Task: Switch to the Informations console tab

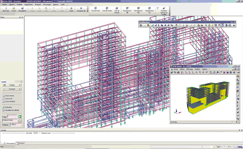Action: click(x=9, y=143)
